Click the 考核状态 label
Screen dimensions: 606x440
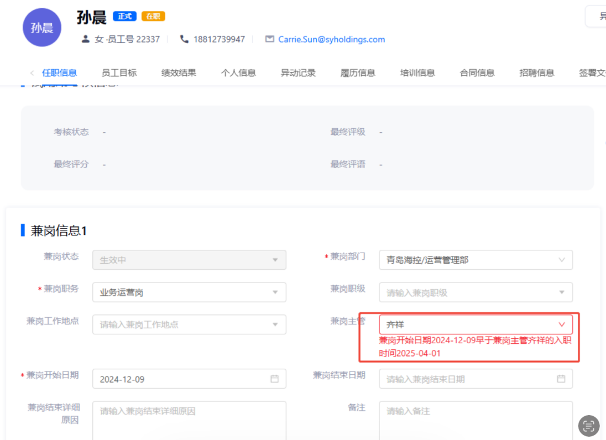[71, 132]
